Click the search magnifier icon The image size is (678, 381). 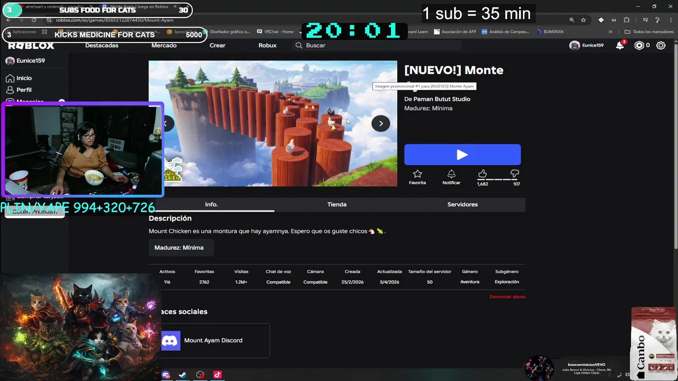click(299, 46)
